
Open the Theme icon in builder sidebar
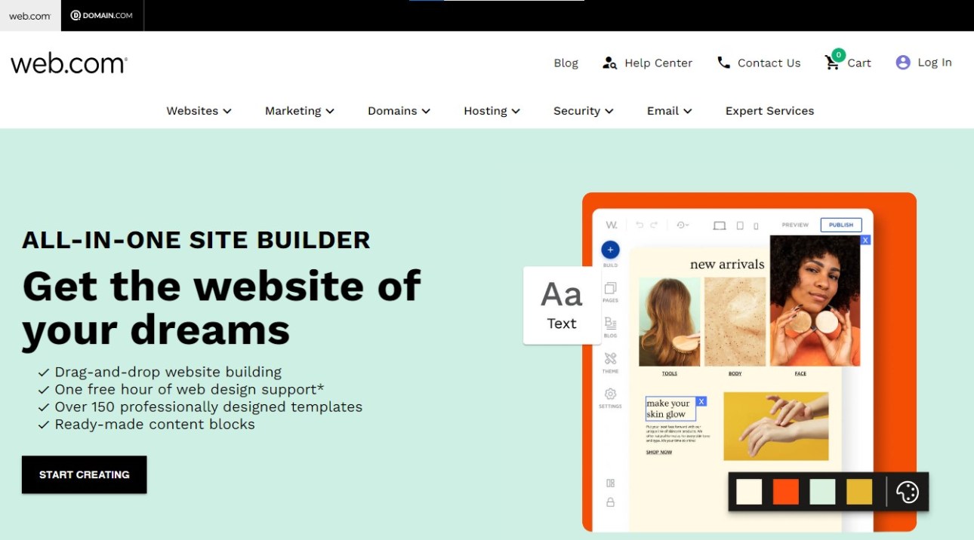[610, 358]
